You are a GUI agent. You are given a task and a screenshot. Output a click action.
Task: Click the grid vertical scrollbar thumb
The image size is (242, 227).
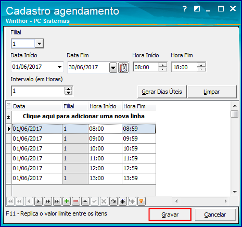click(x=235, y=114)
